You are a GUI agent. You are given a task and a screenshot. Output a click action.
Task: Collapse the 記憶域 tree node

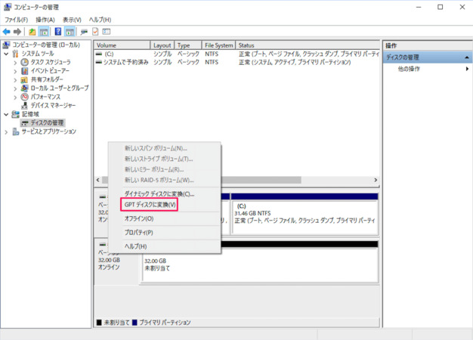6,114
